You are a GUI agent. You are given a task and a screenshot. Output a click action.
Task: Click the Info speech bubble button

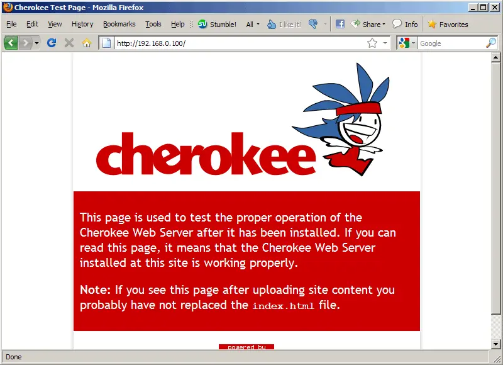click(405, 24)
